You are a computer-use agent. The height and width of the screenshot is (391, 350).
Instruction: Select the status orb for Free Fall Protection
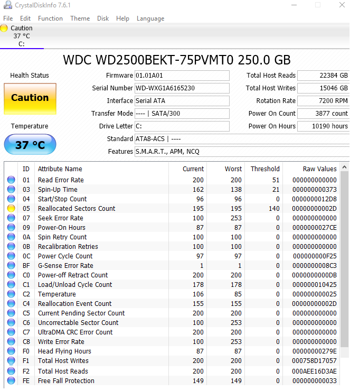pyautogui.click(x=11, y=380)
